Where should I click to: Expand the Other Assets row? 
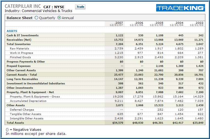(x=16, y=105)
